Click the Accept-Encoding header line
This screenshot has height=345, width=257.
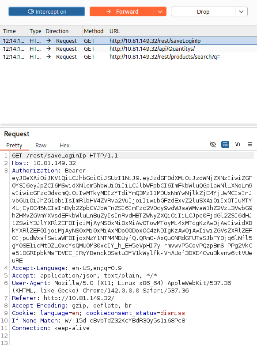point(72,305)
